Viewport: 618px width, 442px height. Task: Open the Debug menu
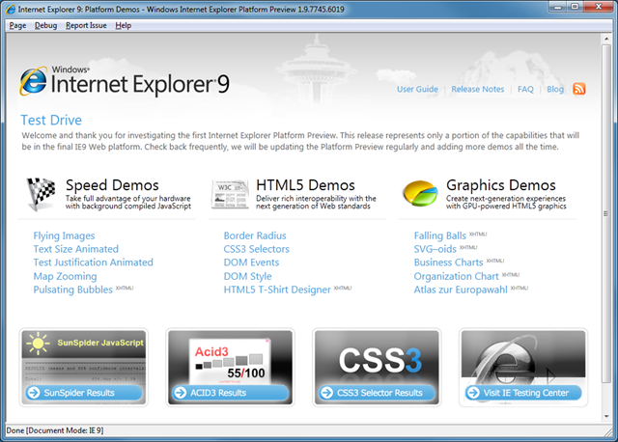[x=45, y=26]
